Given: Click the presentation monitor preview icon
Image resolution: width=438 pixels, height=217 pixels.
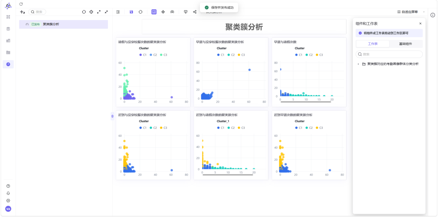Looking at the screenshot, I should 186,12.
